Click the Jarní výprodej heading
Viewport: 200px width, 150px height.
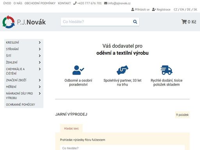tap(71, 114)
